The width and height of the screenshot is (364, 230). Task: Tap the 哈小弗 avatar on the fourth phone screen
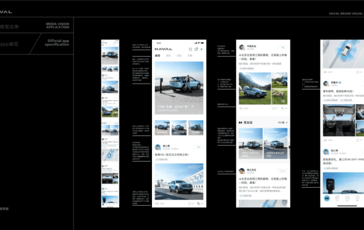pos(326,151)
